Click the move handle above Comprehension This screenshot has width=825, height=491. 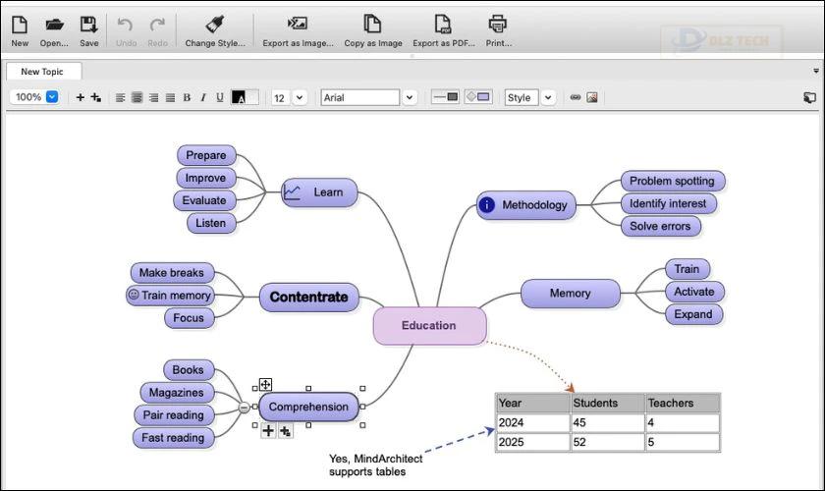[266, 384]
